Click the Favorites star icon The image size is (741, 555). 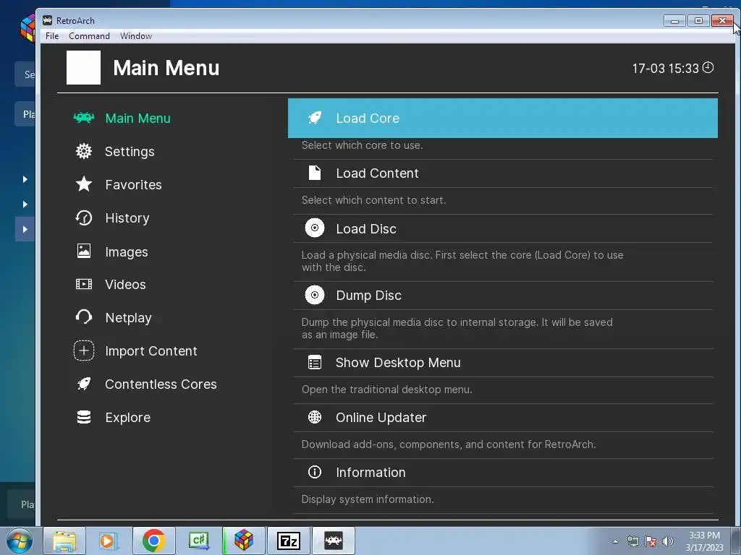[84, 184]
